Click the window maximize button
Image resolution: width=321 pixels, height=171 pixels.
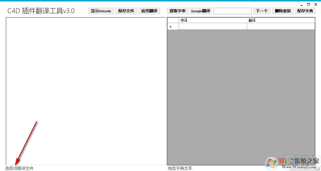click(308, 5)
